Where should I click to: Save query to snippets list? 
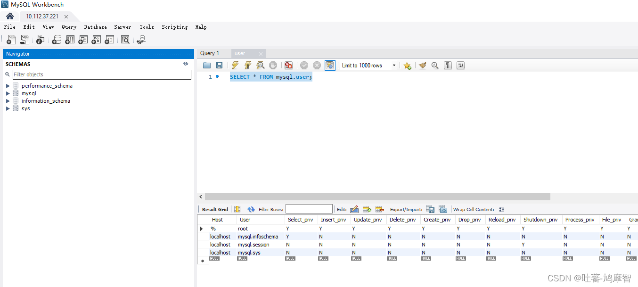click(x=407, y=66)
